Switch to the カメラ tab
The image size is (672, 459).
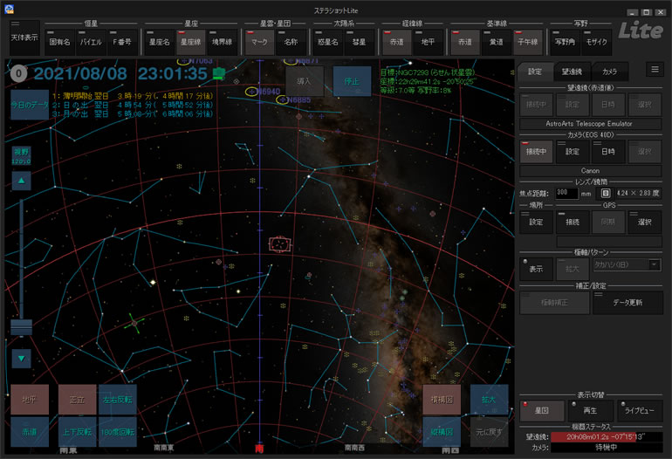pyautogui.click(x=610, y=72)
